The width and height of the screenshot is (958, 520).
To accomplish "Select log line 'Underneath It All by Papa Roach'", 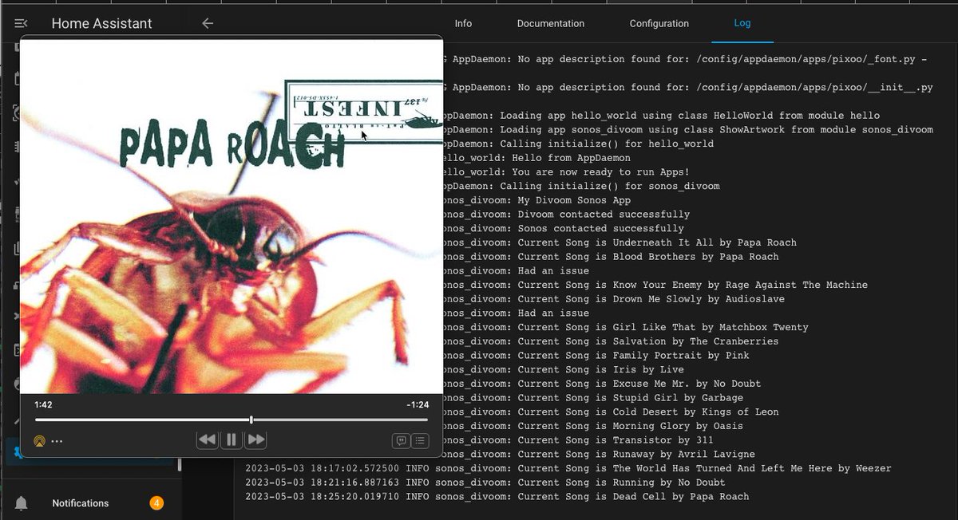I will pos(620,242).
